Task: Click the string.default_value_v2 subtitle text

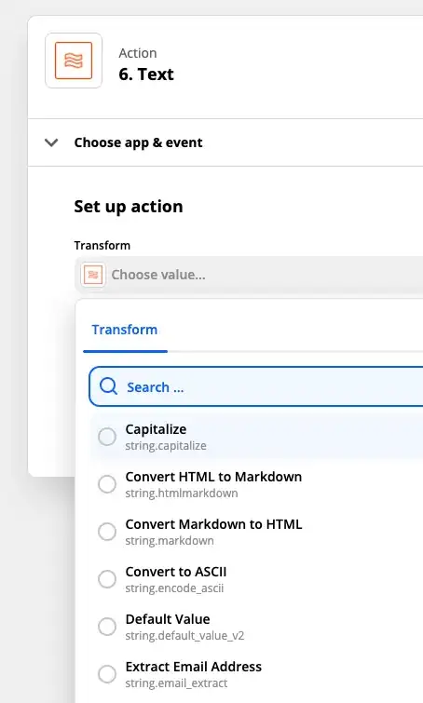Action: coord(184,635)
